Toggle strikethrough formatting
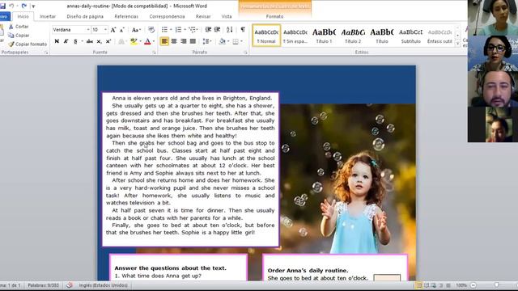This screenshot has height=291, width=518. click(x=90, y=41)
